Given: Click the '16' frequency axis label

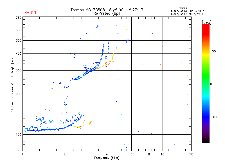Looking at the screenshot, I should (191, 154).
